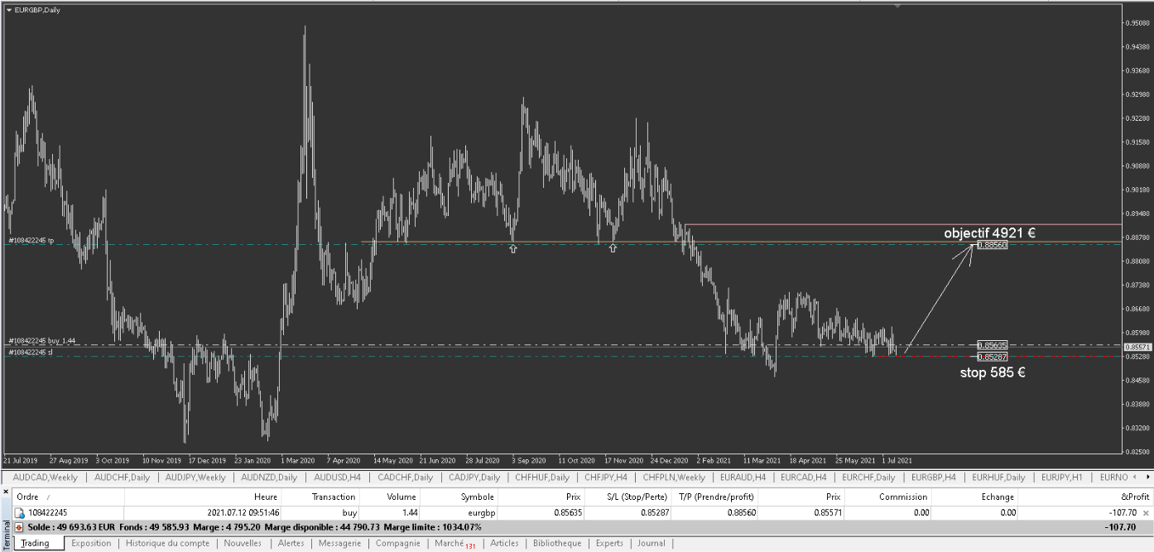Select the white trend arrow to objectif
The image size is (1154, 552).
(940, 300)
